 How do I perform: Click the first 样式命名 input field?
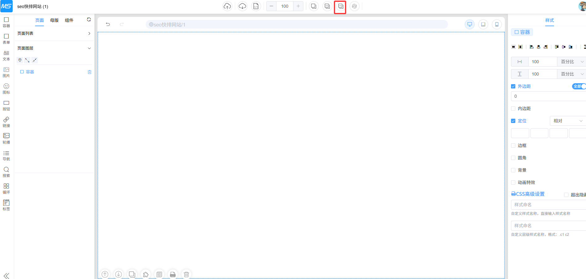click(548, 205)
